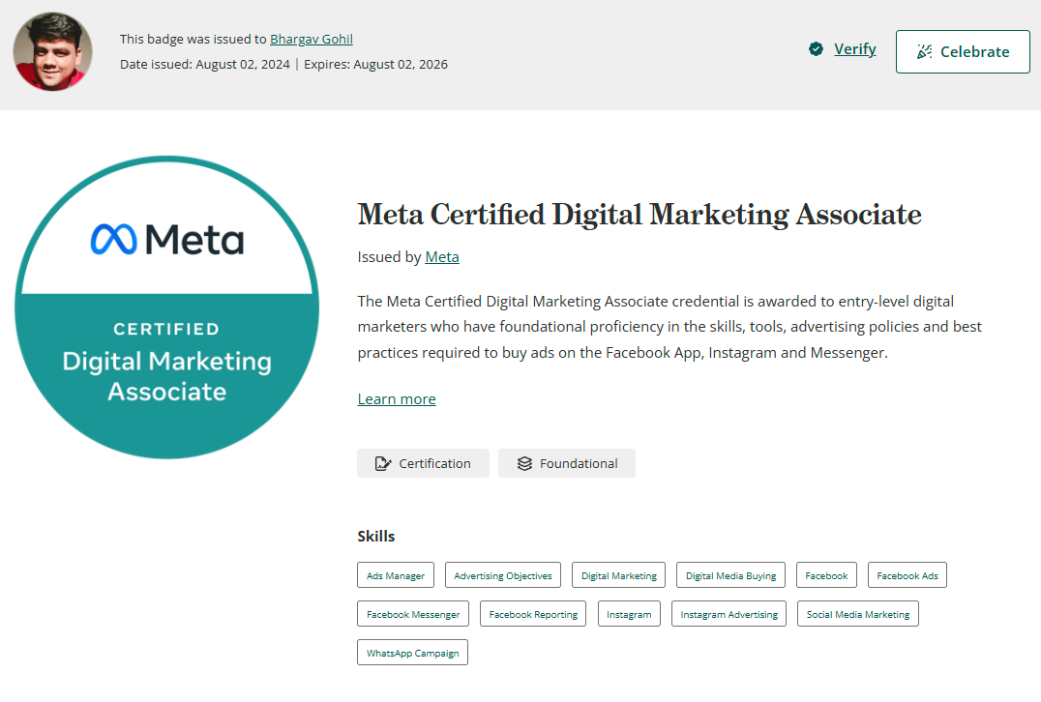
Task: Select the WhatsApp Campaign skill tag
Action: (412, 652)
